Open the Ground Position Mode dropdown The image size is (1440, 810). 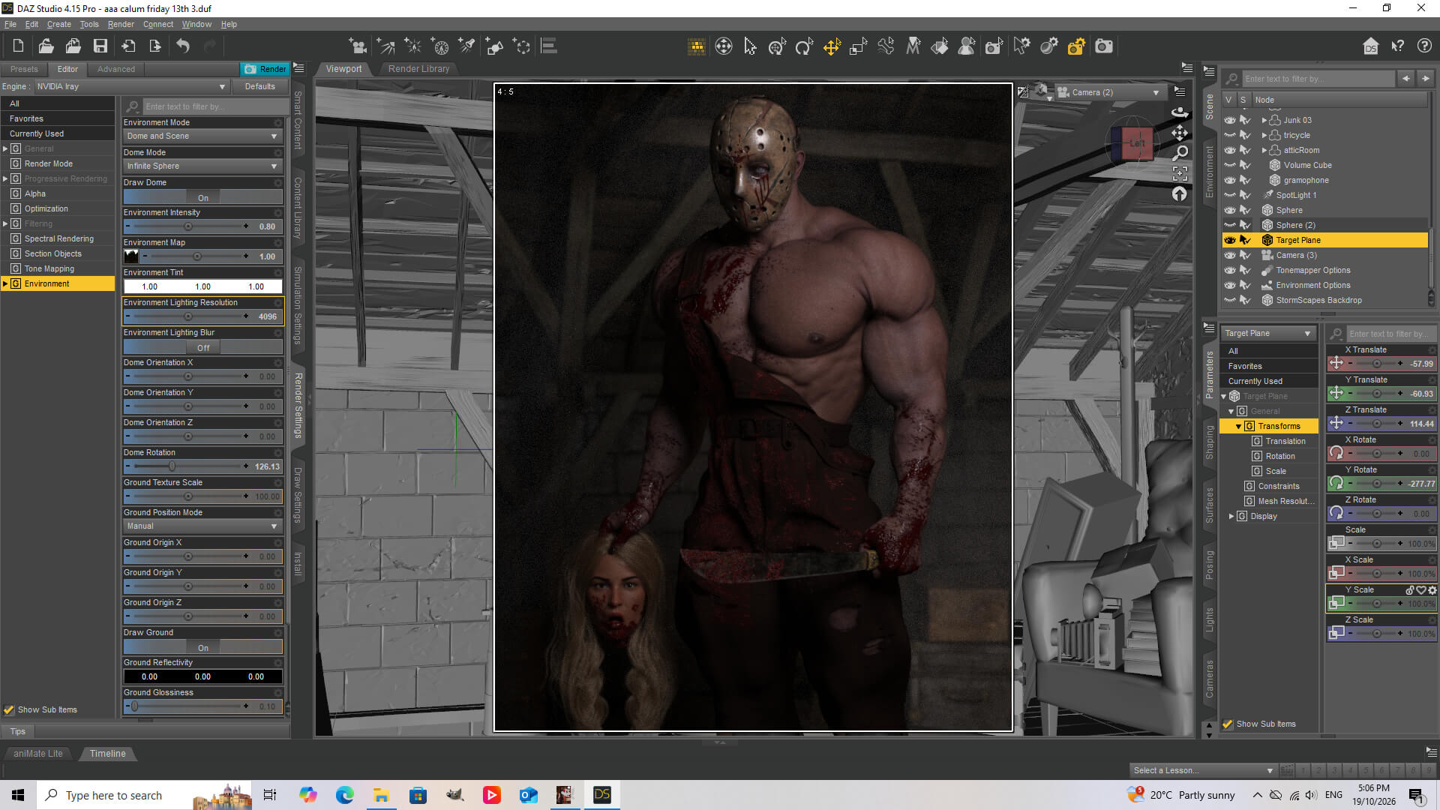tap(202, 526)
